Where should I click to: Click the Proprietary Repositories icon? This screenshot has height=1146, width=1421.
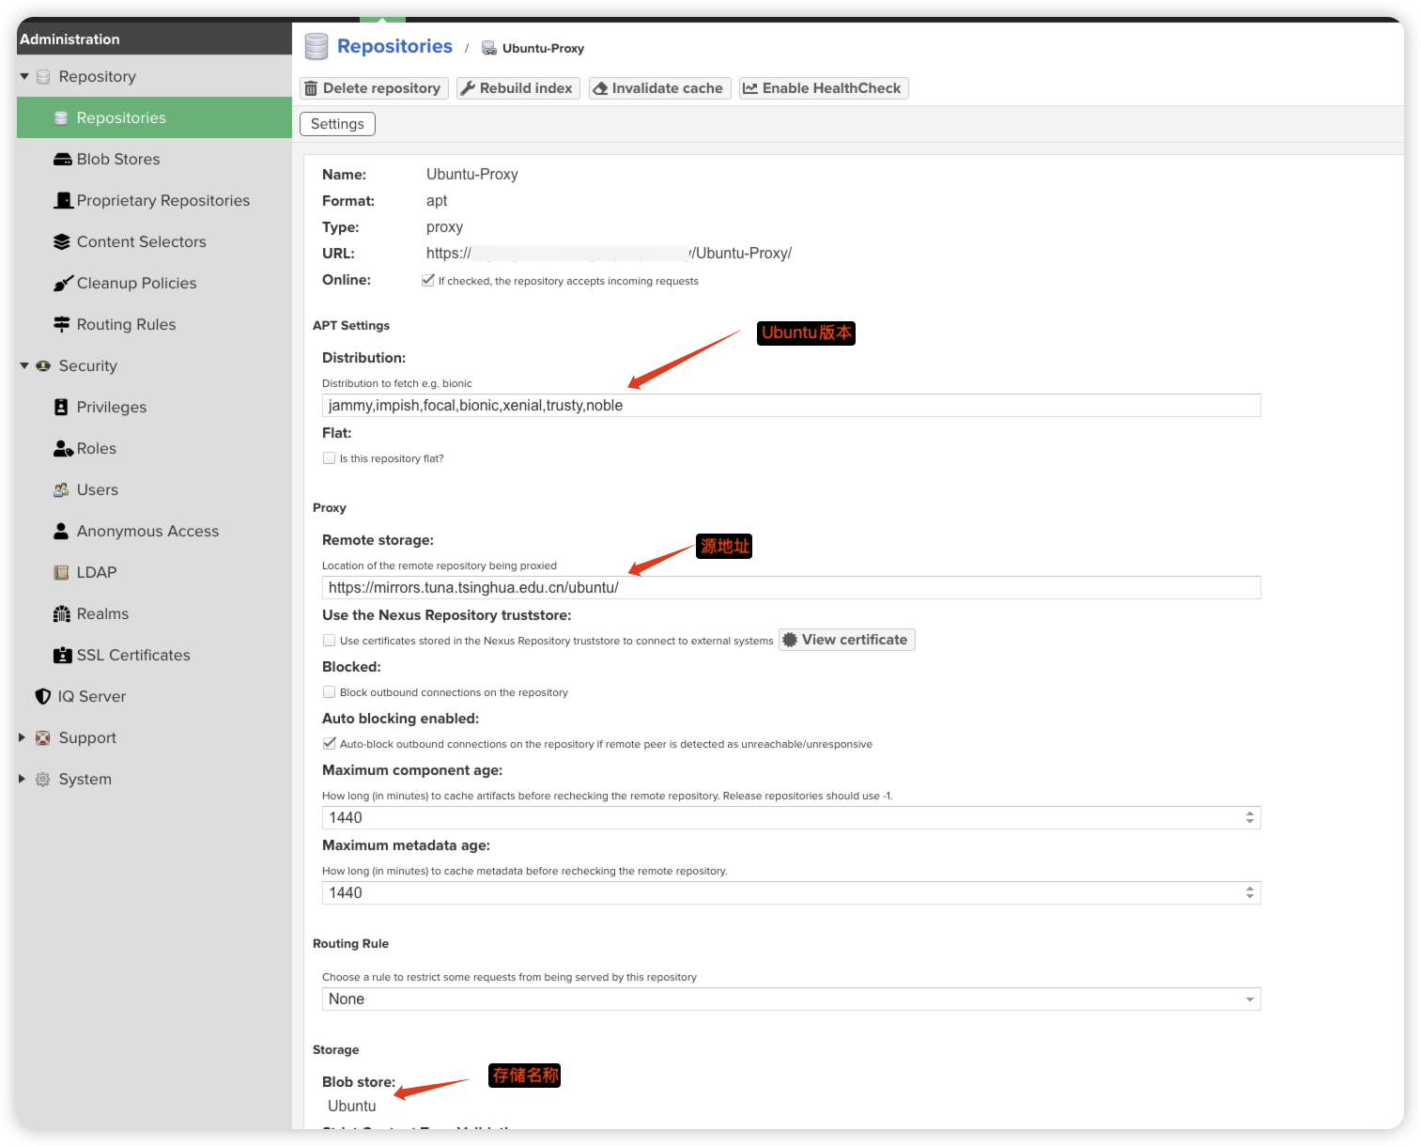point(63,201)
